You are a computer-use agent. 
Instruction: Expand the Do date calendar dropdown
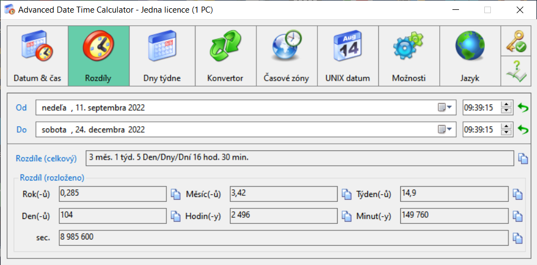click(x=444, y=129)
